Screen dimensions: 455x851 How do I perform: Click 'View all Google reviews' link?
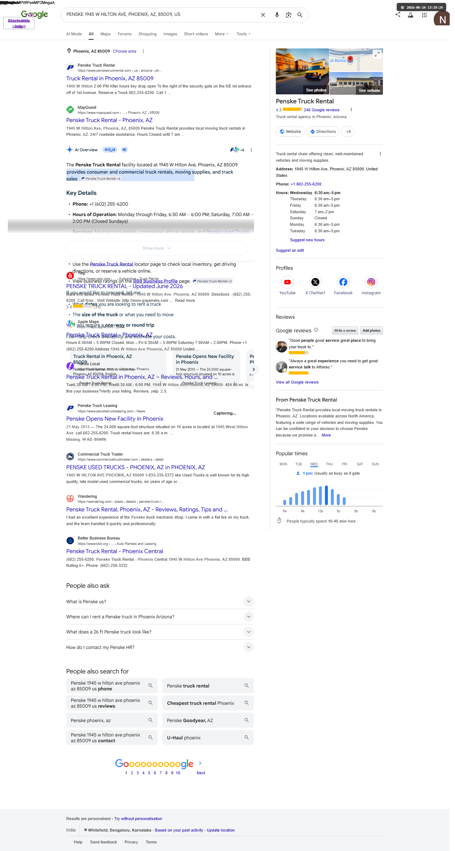pos(297,382)
